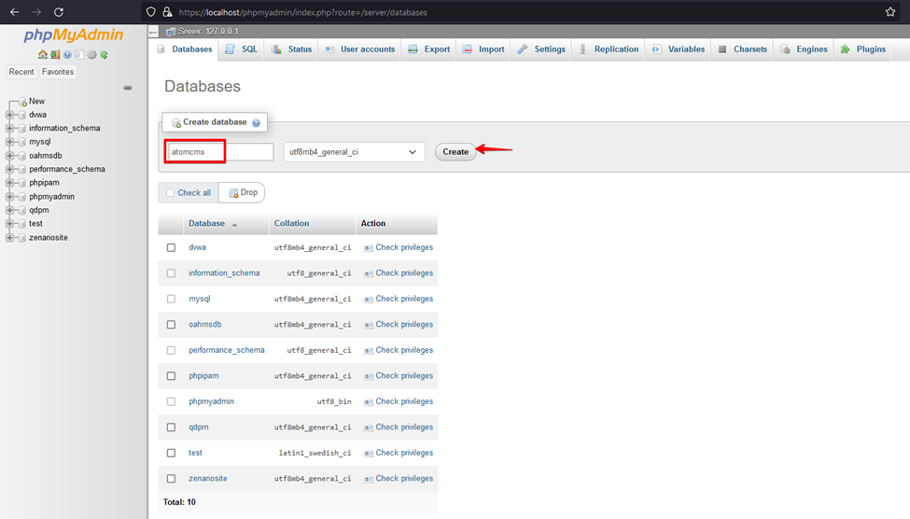Click the shield tracking protection icon
This screenshot has width=910, height=519.
tap(151, 11)
